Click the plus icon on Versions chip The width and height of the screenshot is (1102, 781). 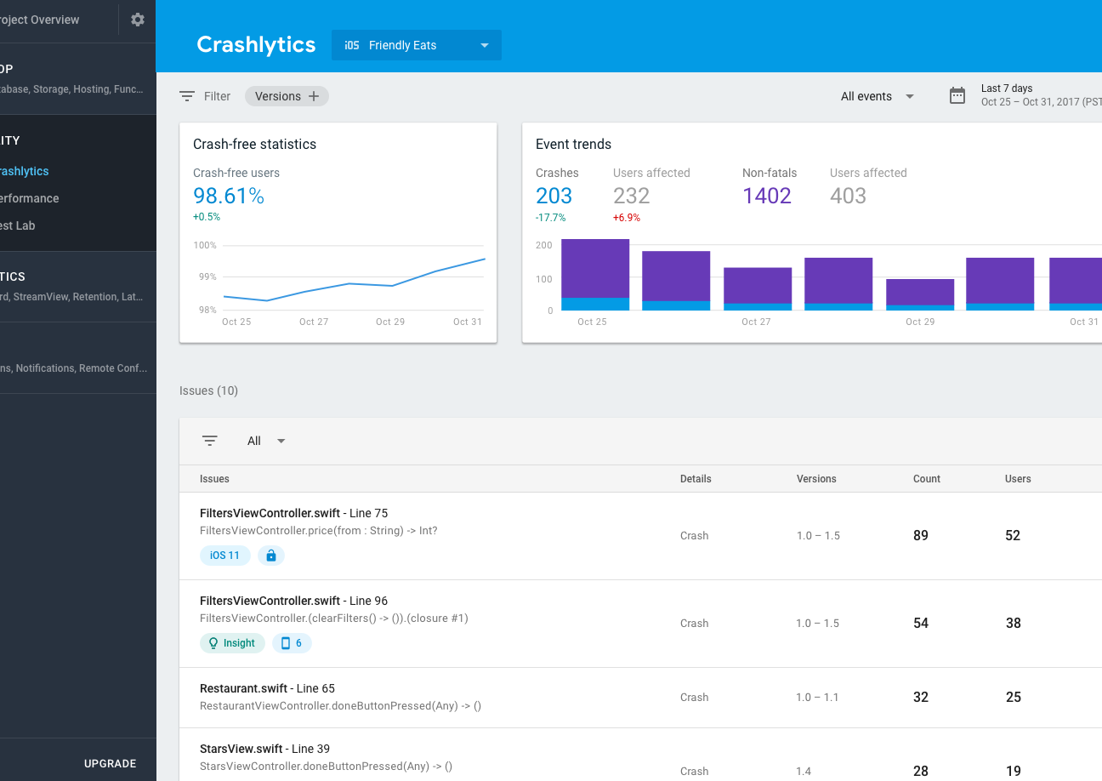click(314, 96)
